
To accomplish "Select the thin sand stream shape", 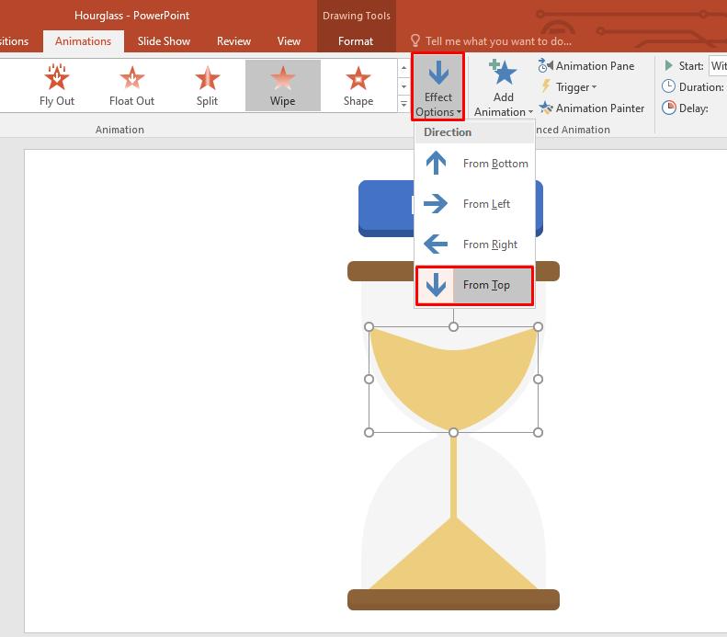I will point(453,476).
